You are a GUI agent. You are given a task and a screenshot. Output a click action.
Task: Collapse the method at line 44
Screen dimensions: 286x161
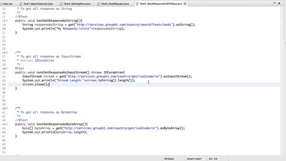(x=7, y=124)
